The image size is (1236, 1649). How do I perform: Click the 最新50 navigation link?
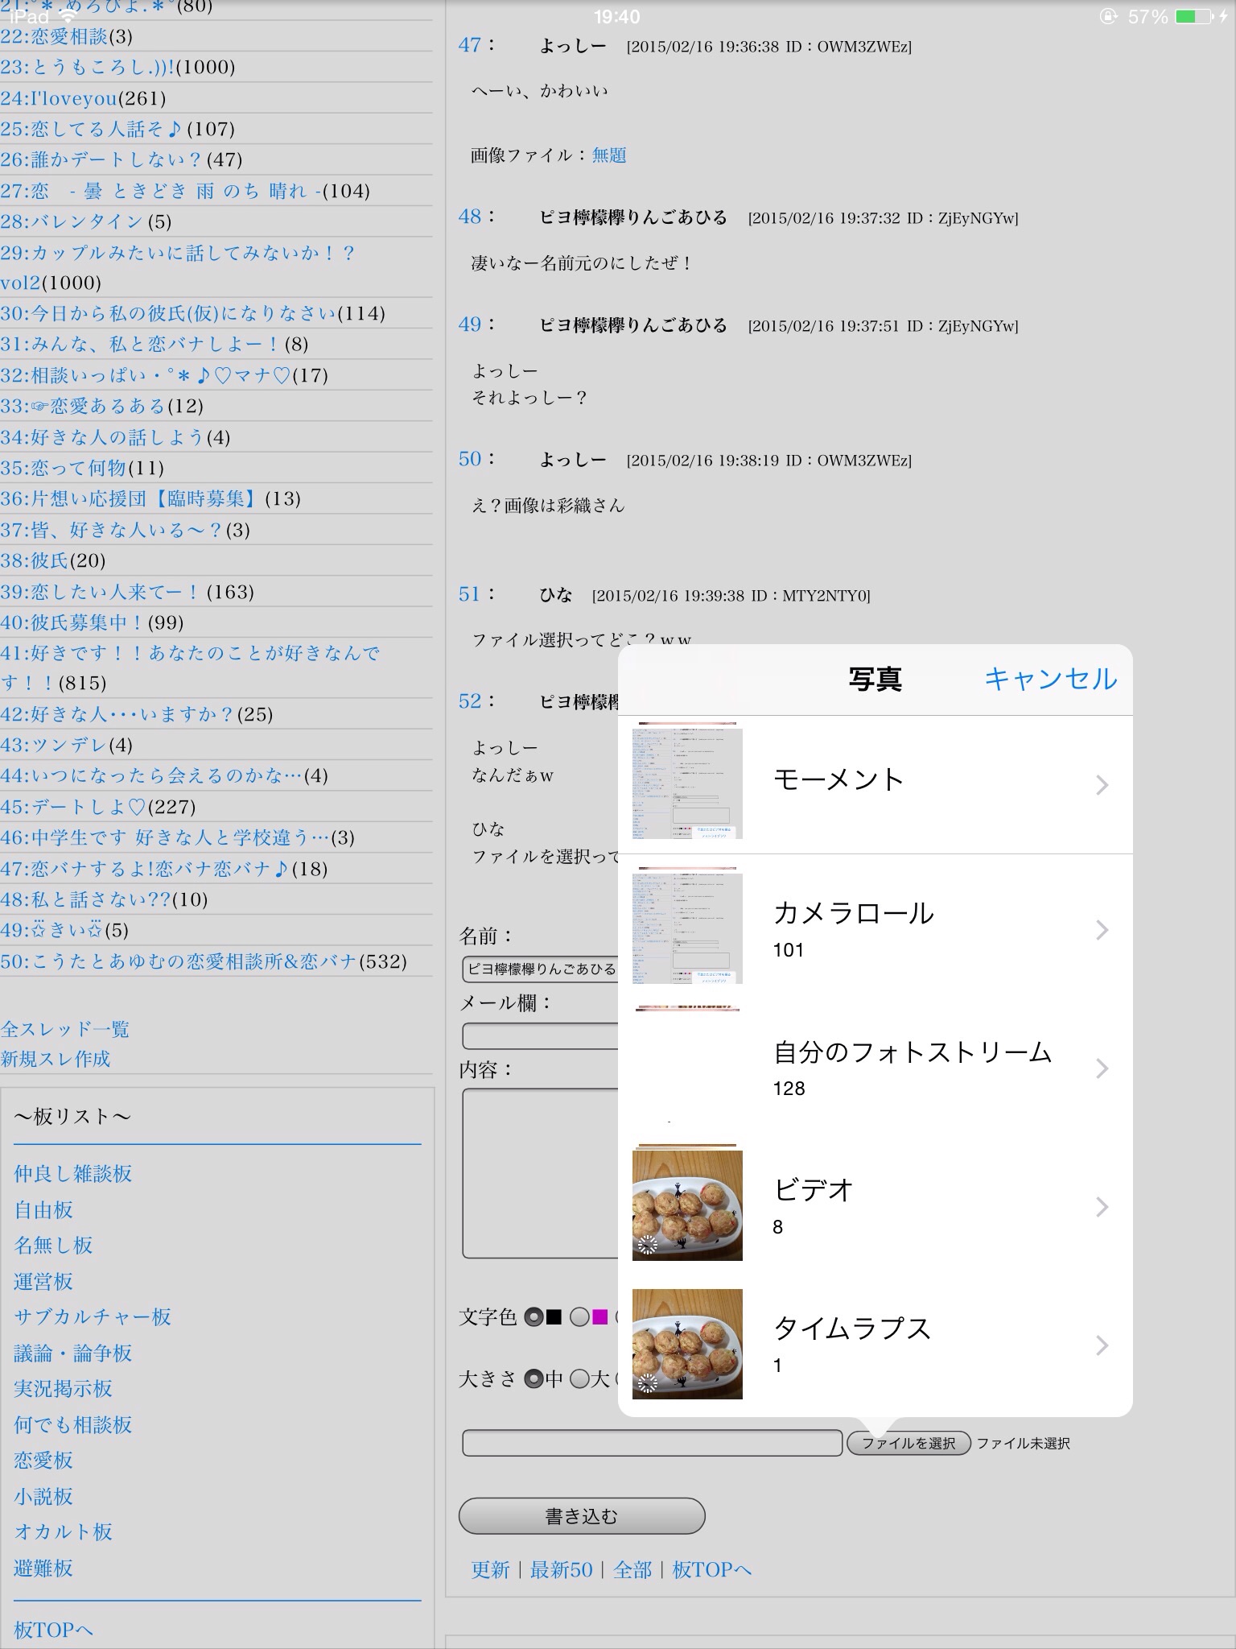(561, 1569)
